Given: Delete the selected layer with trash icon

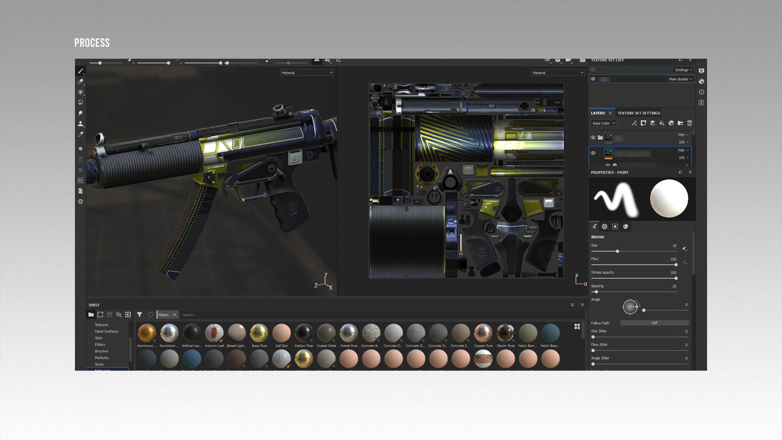Looking at the screenshot, I should (690, 123).
